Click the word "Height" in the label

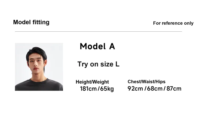(x=83, y=82)
